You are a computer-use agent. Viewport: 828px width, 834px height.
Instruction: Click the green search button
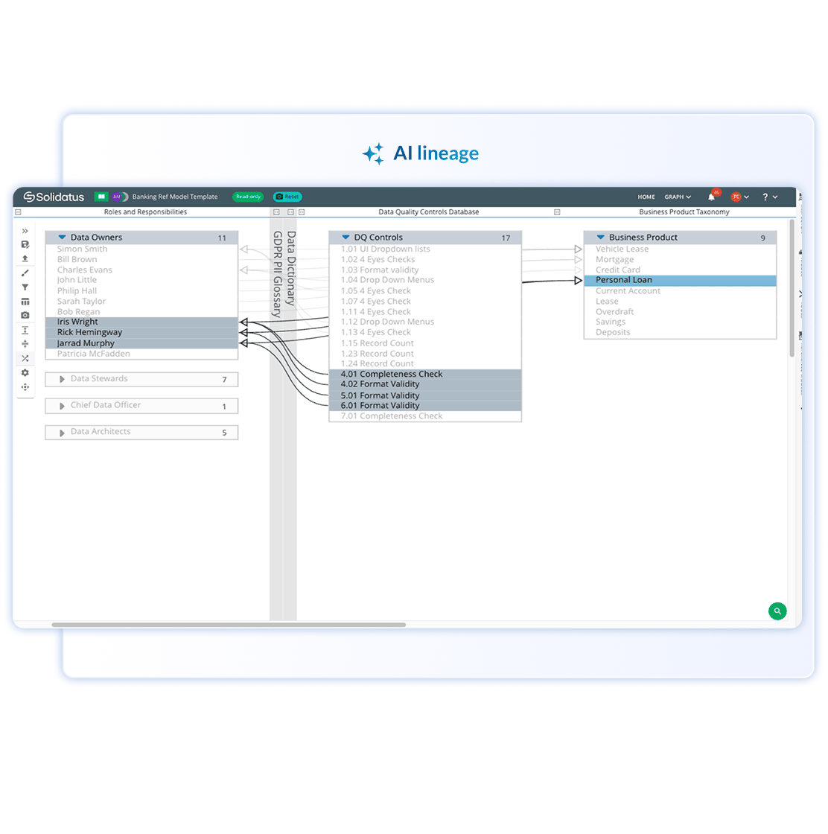tap(777, 611)
